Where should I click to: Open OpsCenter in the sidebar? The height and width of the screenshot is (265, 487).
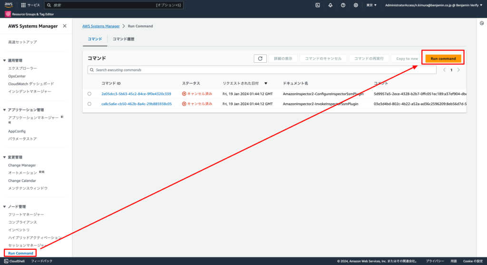click(x=17, y=76)
